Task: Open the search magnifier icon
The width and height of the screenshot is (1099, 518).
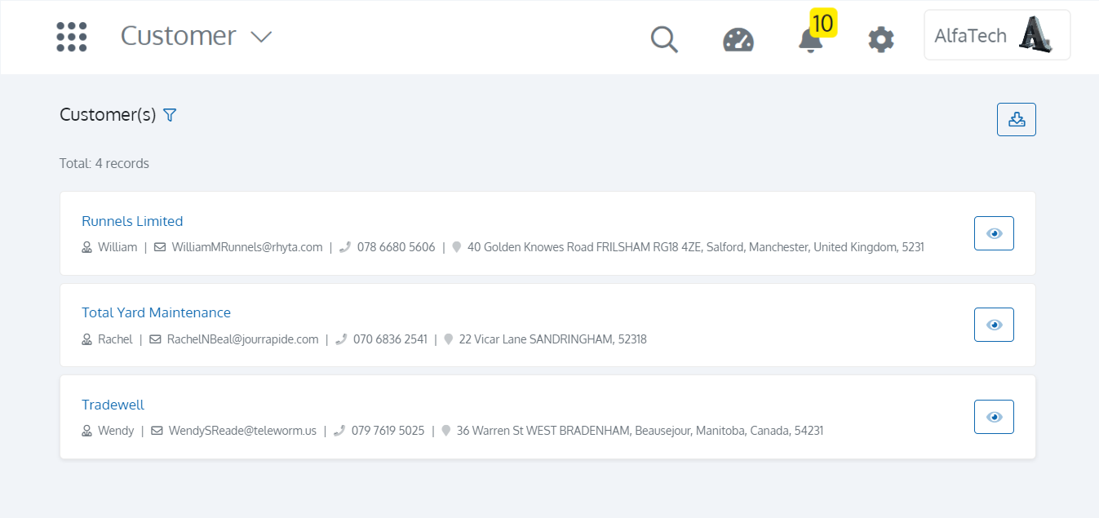Action: click(664, 38)
